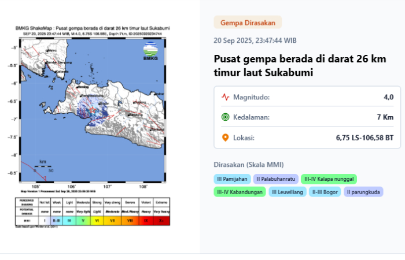The image size is (405, 260).
Task: Select the II parungkuda tag
Action: 363,192
